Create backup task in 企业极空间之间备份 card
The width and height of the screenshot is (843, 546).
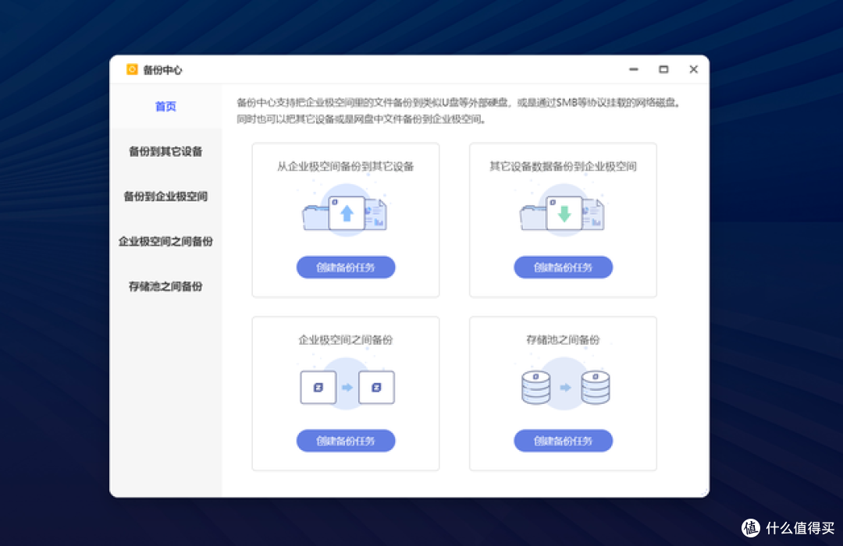pyautogui.click(x=346, y=441)
